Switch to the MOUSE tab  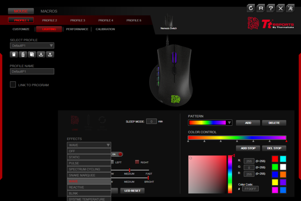coord(21,11)
